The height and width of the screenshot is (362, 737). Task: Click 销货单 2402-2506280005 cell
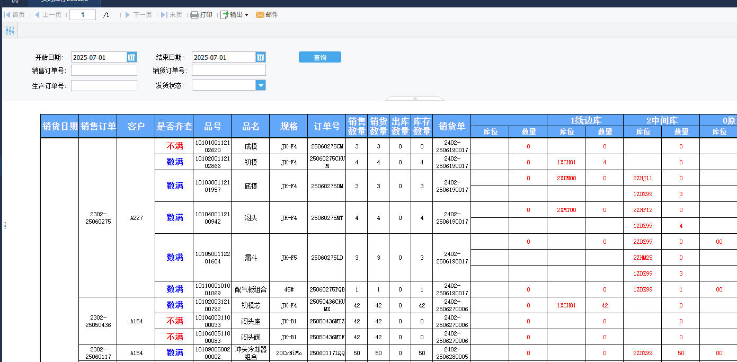[x=452, y=353]
